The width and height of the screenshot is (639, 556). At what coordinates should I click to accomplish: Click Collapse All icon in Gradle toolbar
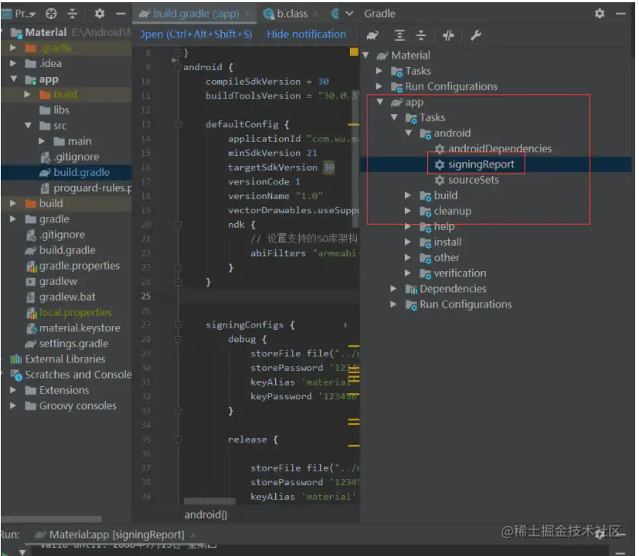(421, 36)
